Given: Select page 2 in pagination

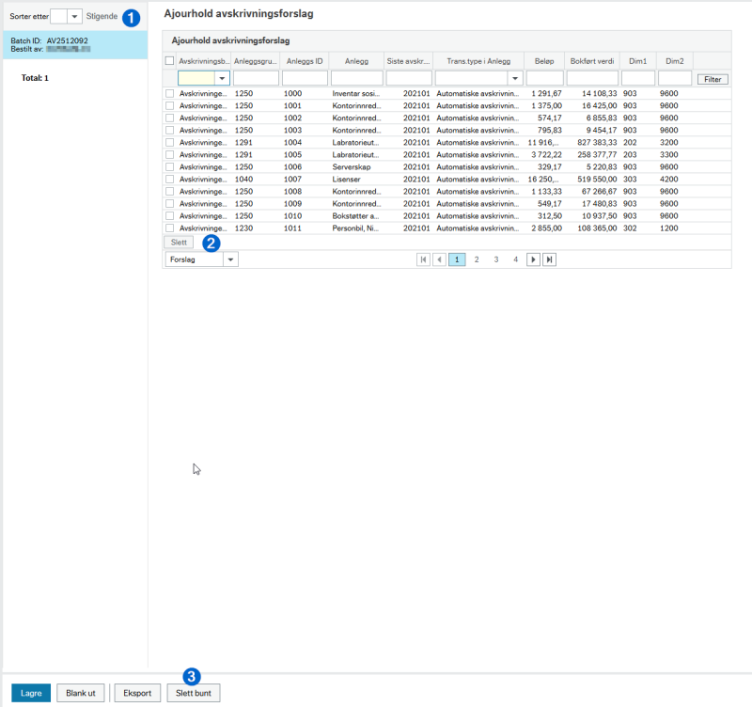Looking at the screenshot, I should pyautogui.click(x=477, y=259).
